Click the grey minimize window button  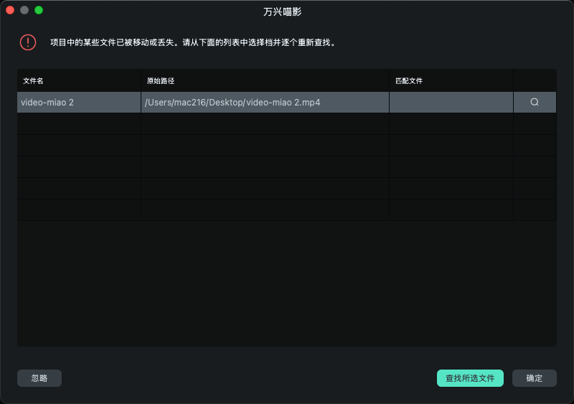pos(24,10)
